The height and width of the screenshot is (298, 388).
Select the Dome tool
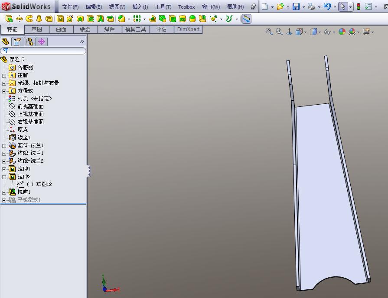pyautogui.click(x=192, y=19)
